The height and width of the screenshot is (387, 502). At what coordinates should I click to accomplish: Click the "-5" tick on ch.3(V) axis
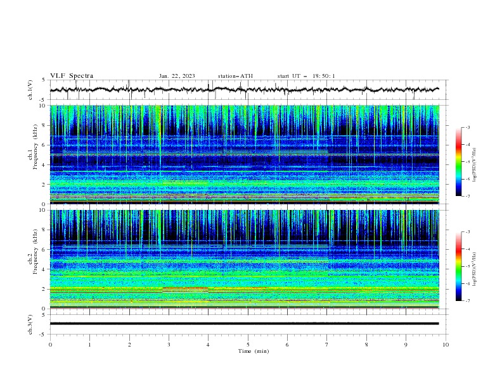42,335
